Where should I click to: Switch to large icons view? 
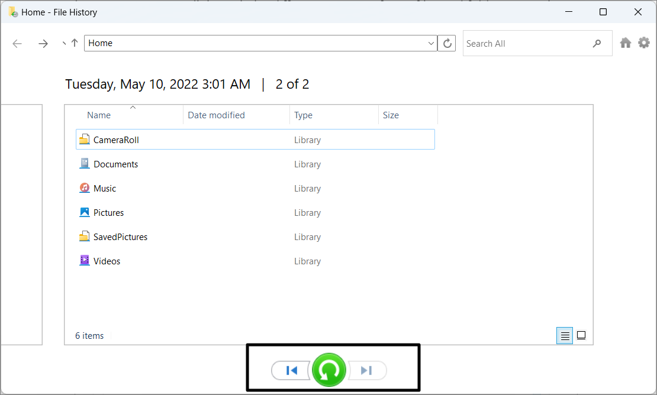581,335
